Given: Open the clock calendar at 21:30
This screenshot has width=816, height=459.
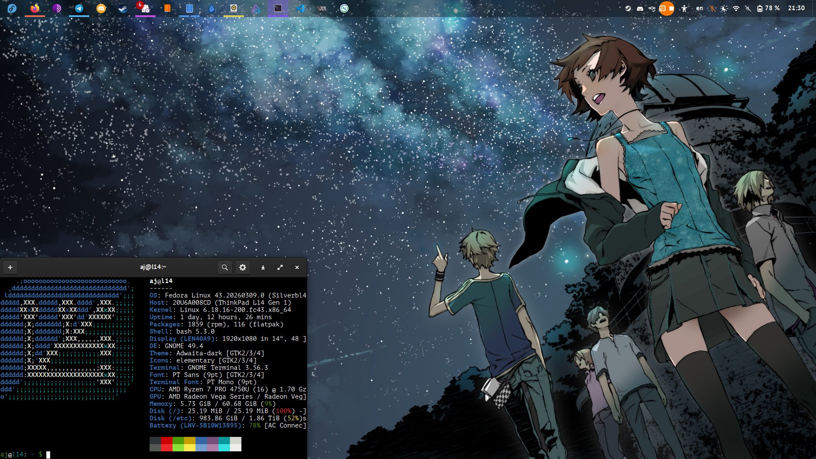Looking at the screenshot, I should [x=796, y=8].
